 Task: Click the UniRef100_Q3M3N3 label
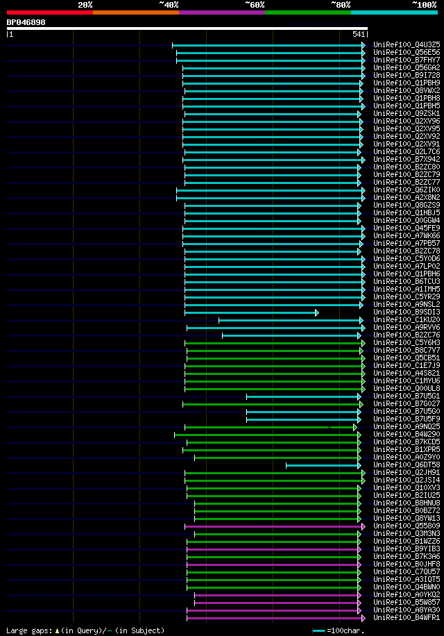tap(407, 534)
